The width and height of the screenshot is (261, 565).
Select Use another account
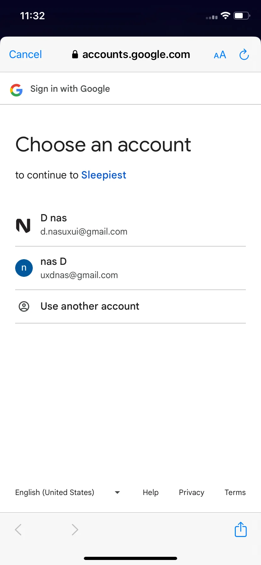click(x=130, y=306)
